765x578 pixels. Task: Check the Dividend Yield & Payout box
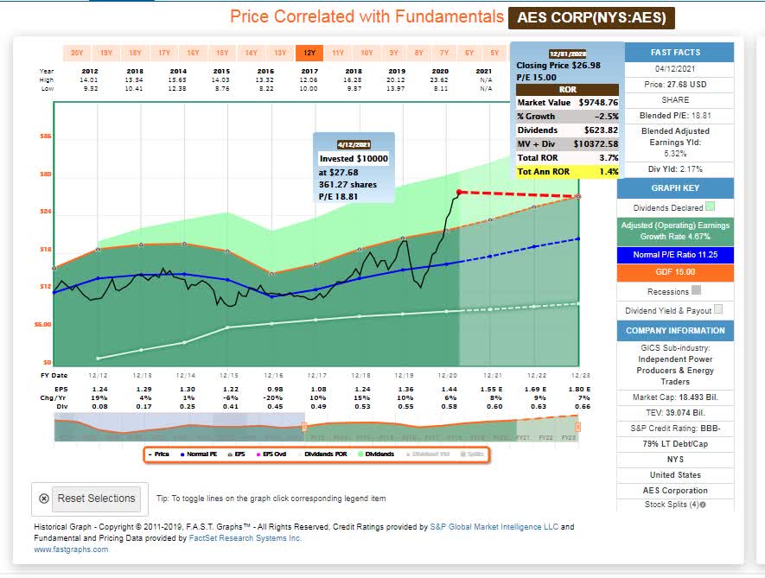(x=718, y=309)
